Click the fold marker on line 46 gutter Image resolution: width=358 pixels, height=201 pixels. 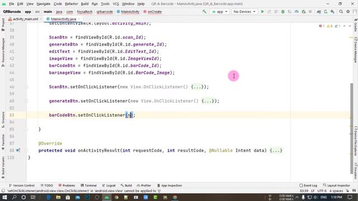pyautogui.click(x=26, y=87)
